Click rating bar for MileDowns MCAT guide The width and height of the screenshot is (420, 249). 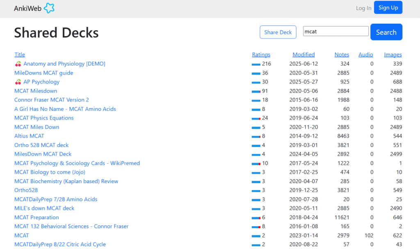(256, 74)
